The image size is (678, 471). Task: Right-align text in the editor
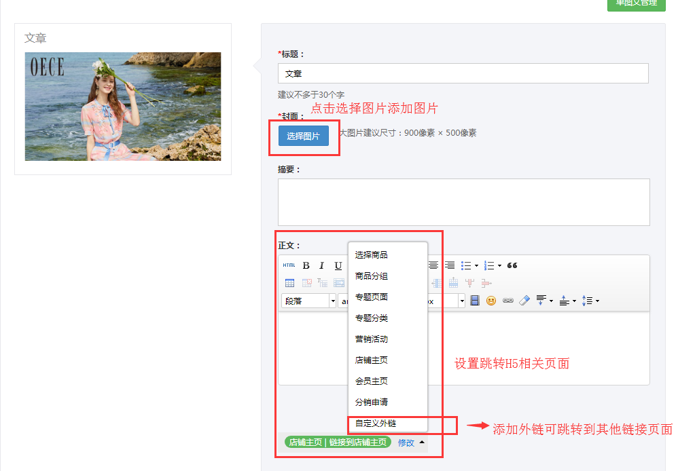coord(449,265)
